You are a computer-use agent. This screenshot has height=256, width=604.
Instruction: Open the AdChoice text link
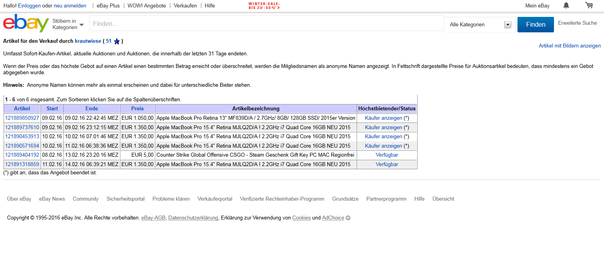(x=333, y=218)
